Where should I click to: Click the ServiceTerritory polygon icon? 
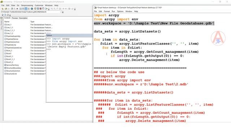tap(5, 65)
